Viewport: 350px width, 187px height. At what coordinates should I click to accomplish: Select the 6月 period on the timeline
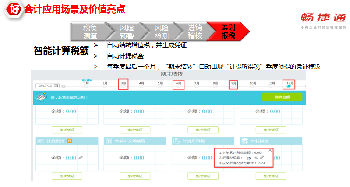[x=178, y=86]
